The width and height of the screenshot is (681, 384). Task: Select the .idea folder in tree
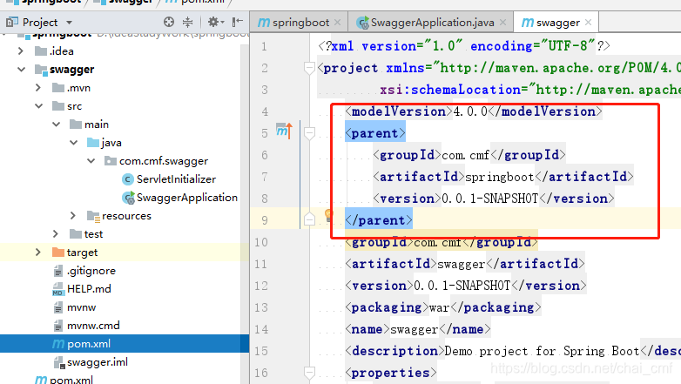coord(54,51)
